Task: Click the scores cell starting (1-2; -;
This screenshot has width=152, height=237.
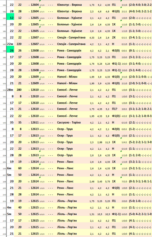Action: pyautogui.click(x=140, y=129)
